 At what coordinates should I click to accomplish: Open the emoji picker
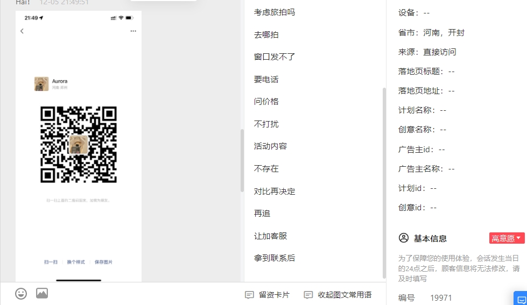click(x=21, y=294)
